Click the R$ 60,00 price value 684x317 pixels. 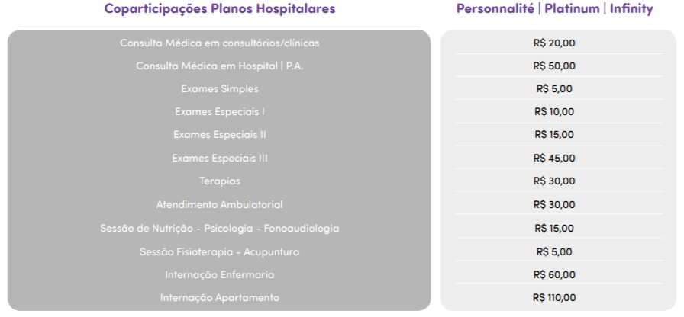pos(554,274)
